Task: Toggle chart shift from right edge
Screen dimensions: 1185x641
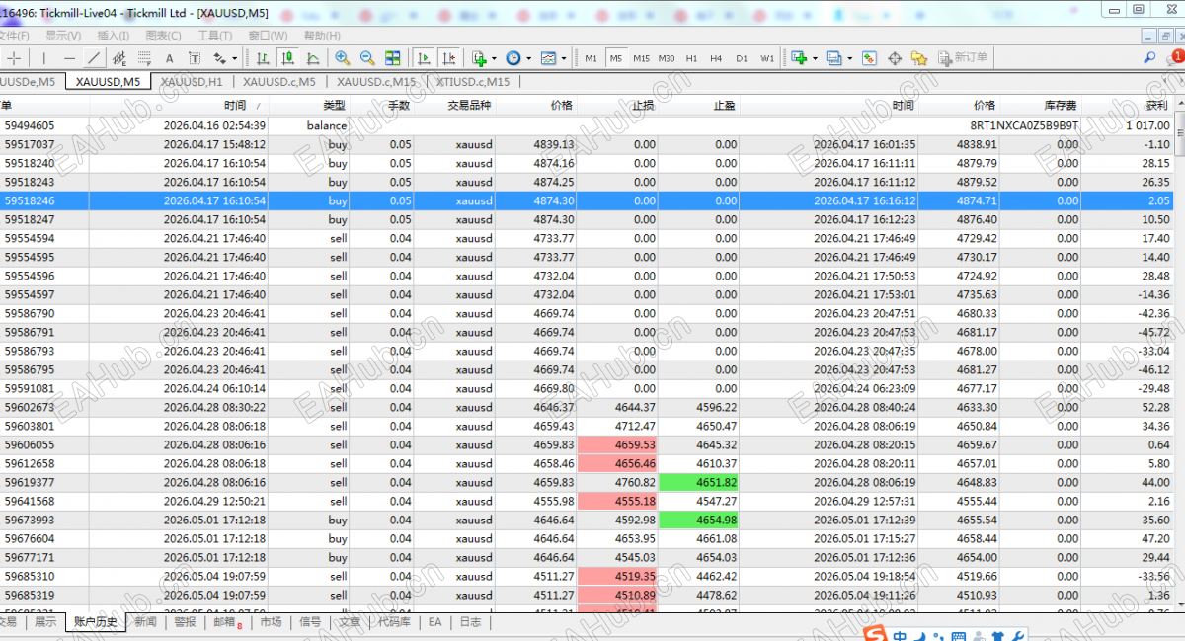Action: [448, 58]
